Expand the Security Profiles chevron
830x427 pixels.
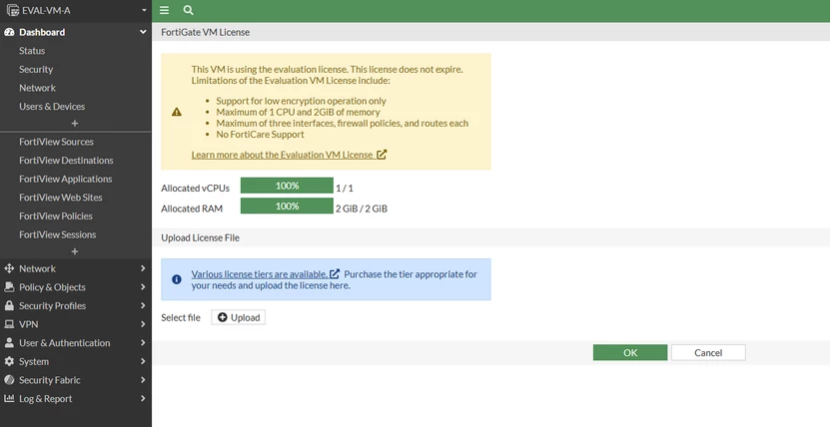click(143, 305)
